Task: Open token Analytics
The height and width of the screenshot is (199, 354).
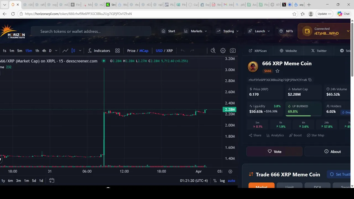Action: pos(275,135)
